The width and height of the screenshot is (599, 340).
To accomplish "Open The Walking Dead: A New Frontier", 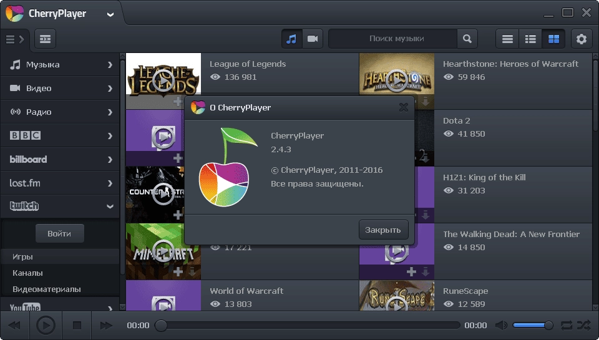I will 511,234.
